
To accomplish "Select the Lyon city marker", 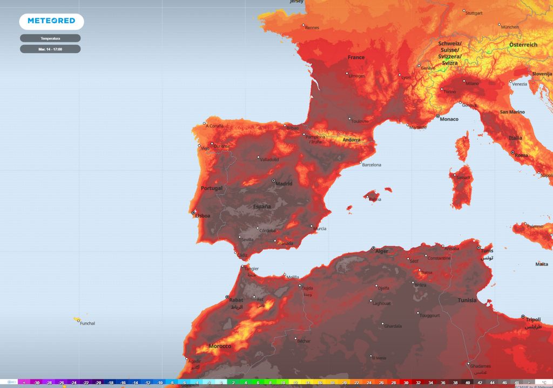I will click(x=400, y=75).
